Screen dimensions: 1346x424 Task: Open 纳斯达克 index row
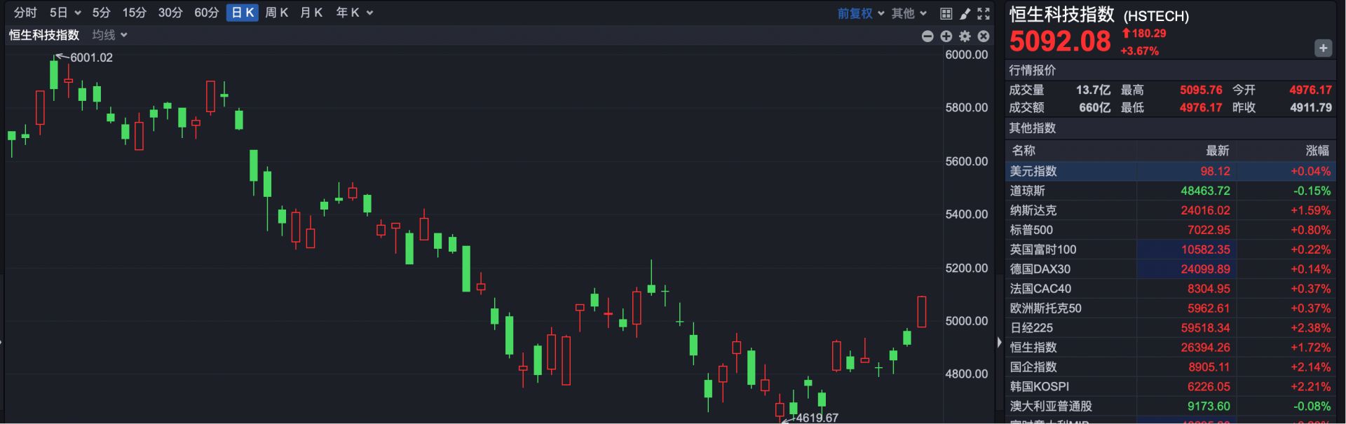point(1169,210)
